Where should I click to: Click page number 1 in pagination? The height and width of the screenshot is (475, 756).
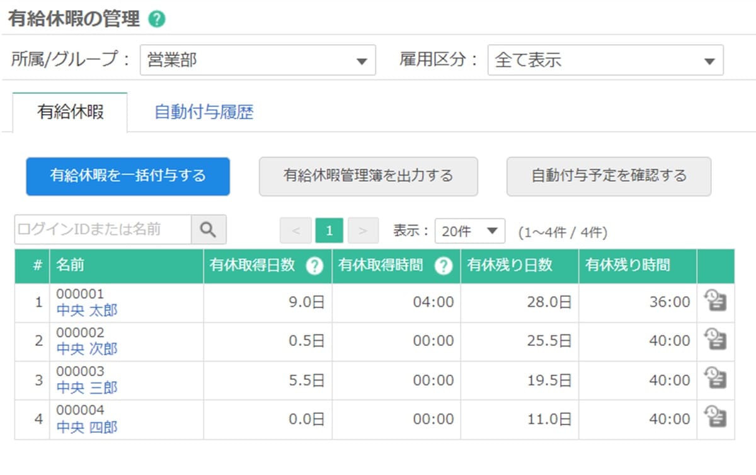coord(329,231)
